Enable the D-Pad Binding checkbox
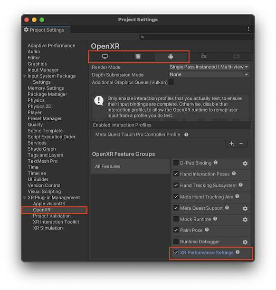This screenshot has height=290, width=276. (x=176, y=163)
